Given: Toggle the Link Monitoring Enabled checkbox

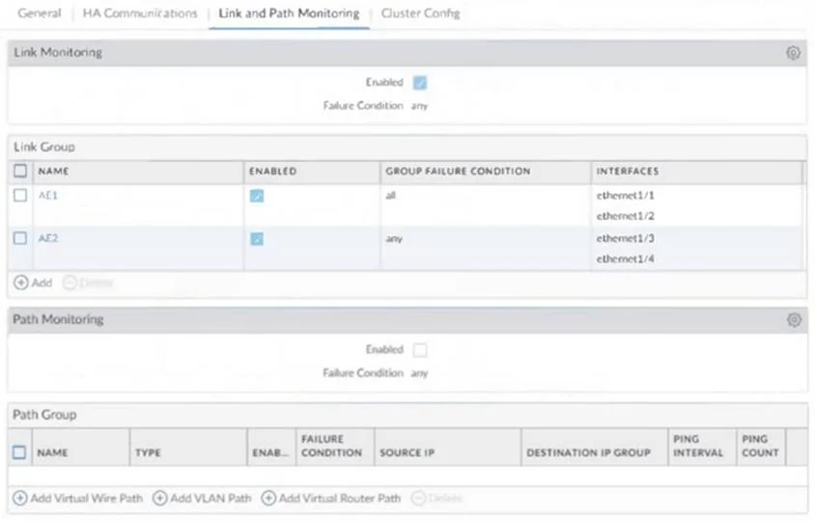Looking at the screenshot, I should pos(420,83).
